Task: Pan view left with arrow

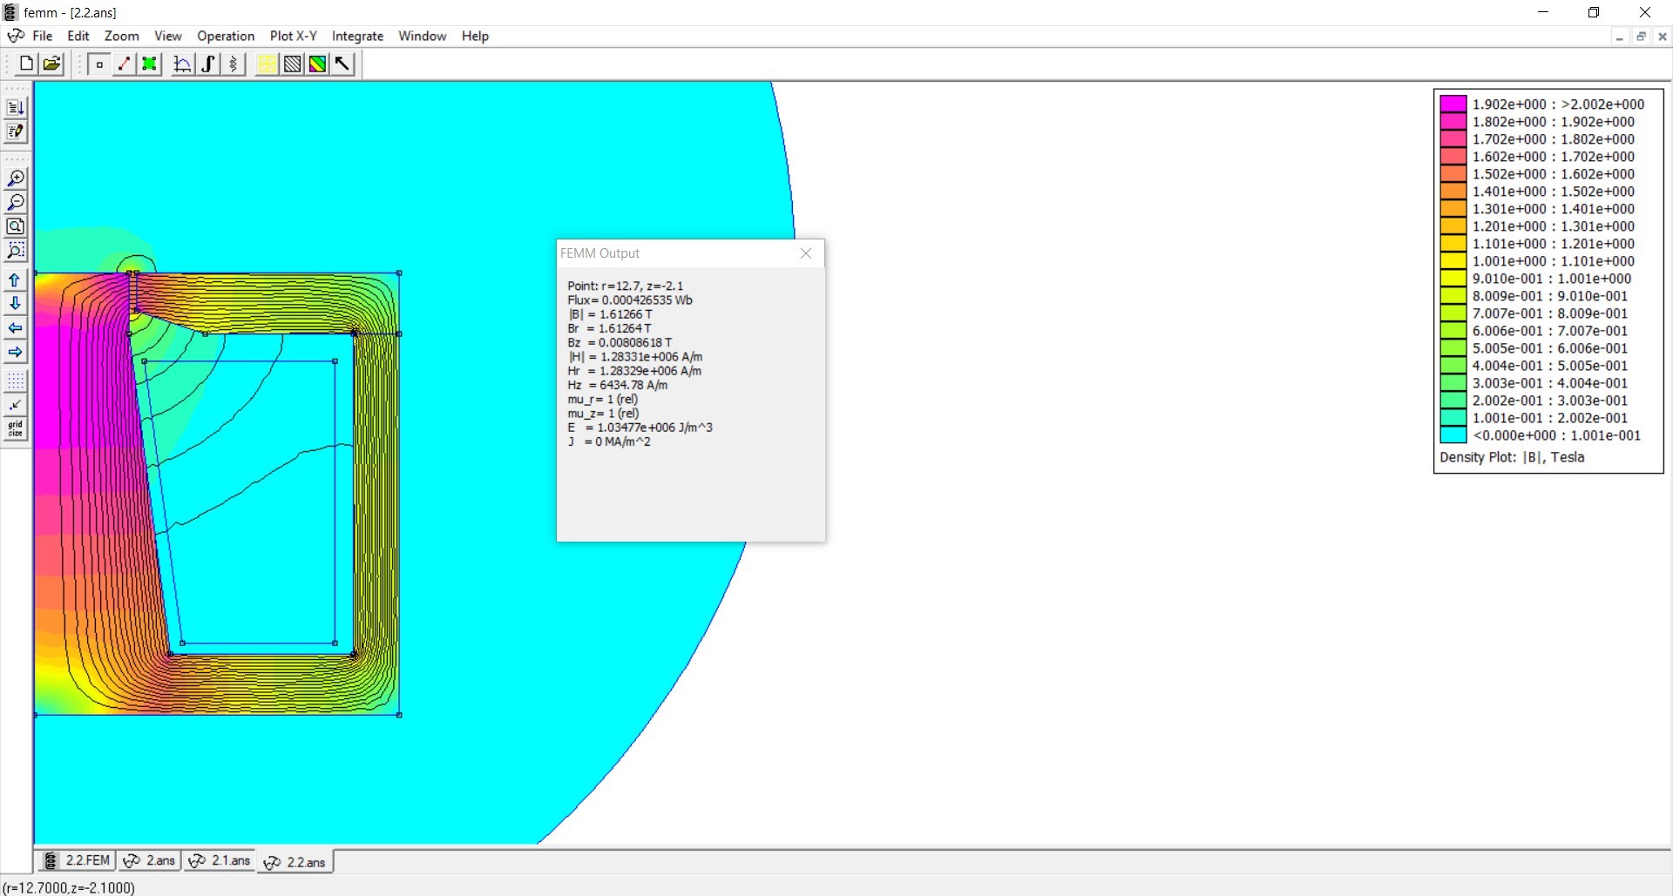Action: (x=16, y=328)
